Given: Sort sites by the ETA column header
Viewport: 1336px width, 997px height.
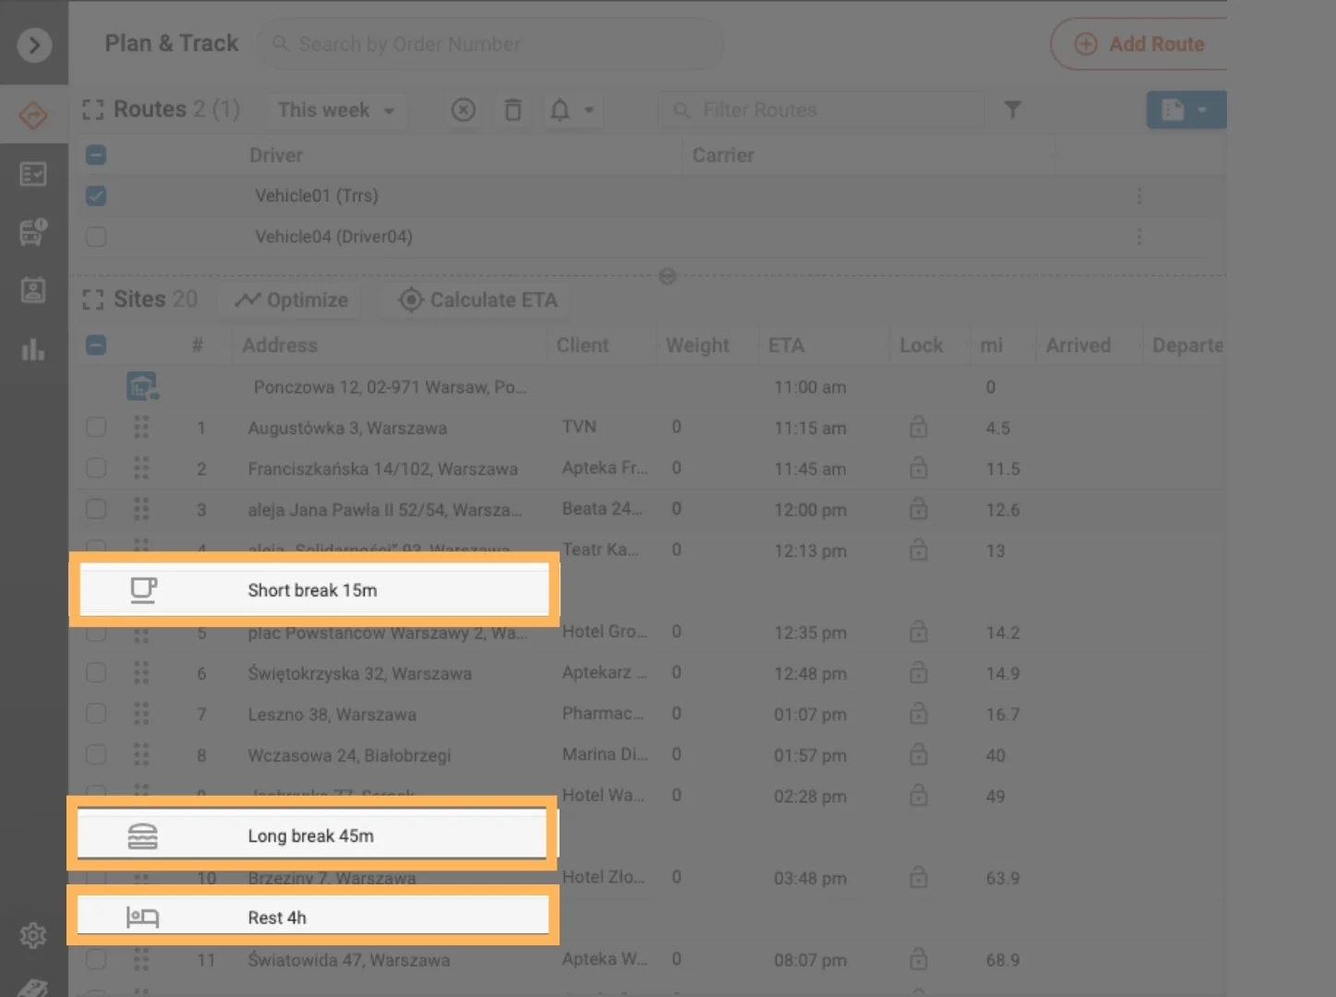Looking at the screenshot, I should (787, 345).
